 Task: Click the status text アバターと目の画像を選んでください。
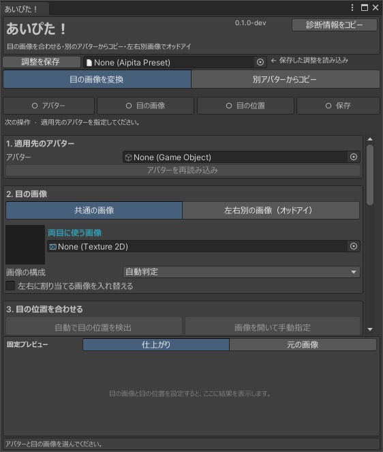[x=55, y=444]
